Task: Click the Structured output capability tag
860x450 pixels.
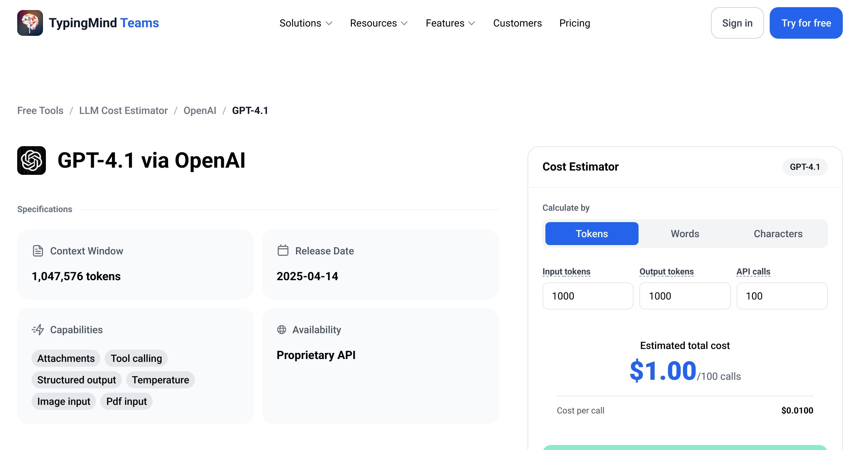Action: pyautogui.click(x=77, y=380)
